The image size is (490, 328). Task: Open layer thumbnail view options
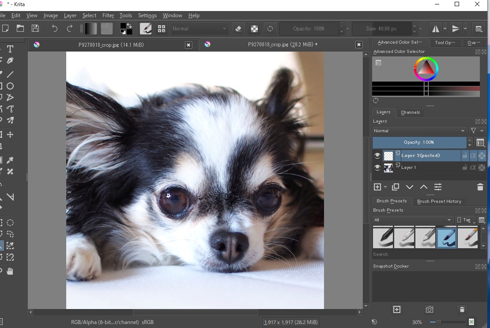pyautogui.click(x=480, y=142)
